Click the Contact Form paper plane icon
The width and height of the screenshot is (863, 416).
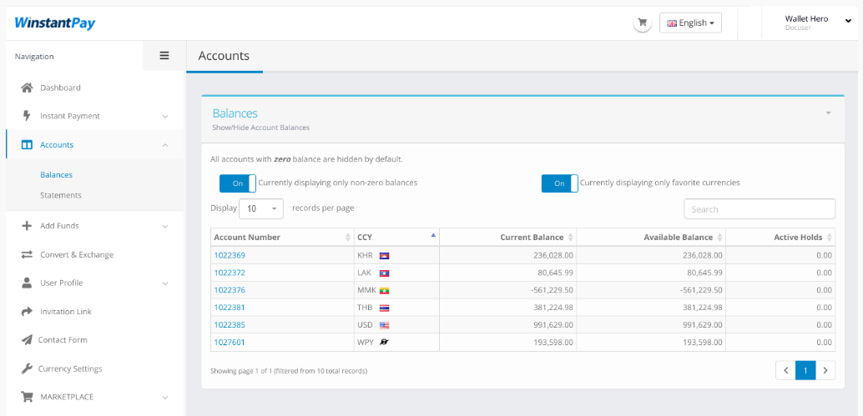point(27,339)
